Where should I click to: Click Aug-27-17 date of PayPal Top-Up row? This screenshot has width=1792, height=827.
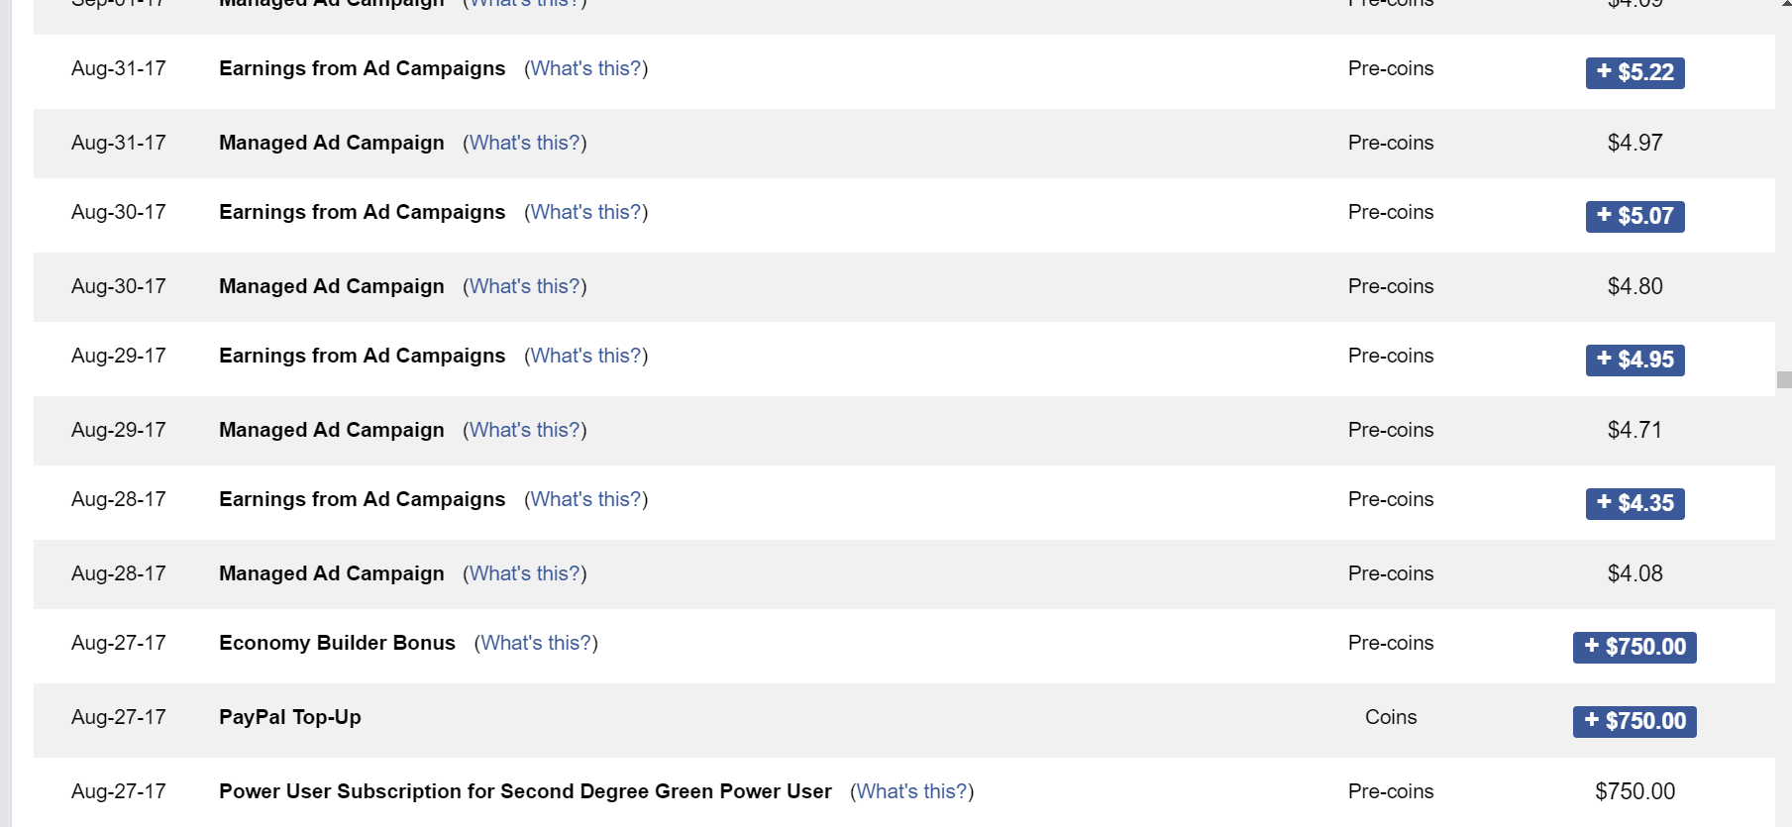coord(119,717)
